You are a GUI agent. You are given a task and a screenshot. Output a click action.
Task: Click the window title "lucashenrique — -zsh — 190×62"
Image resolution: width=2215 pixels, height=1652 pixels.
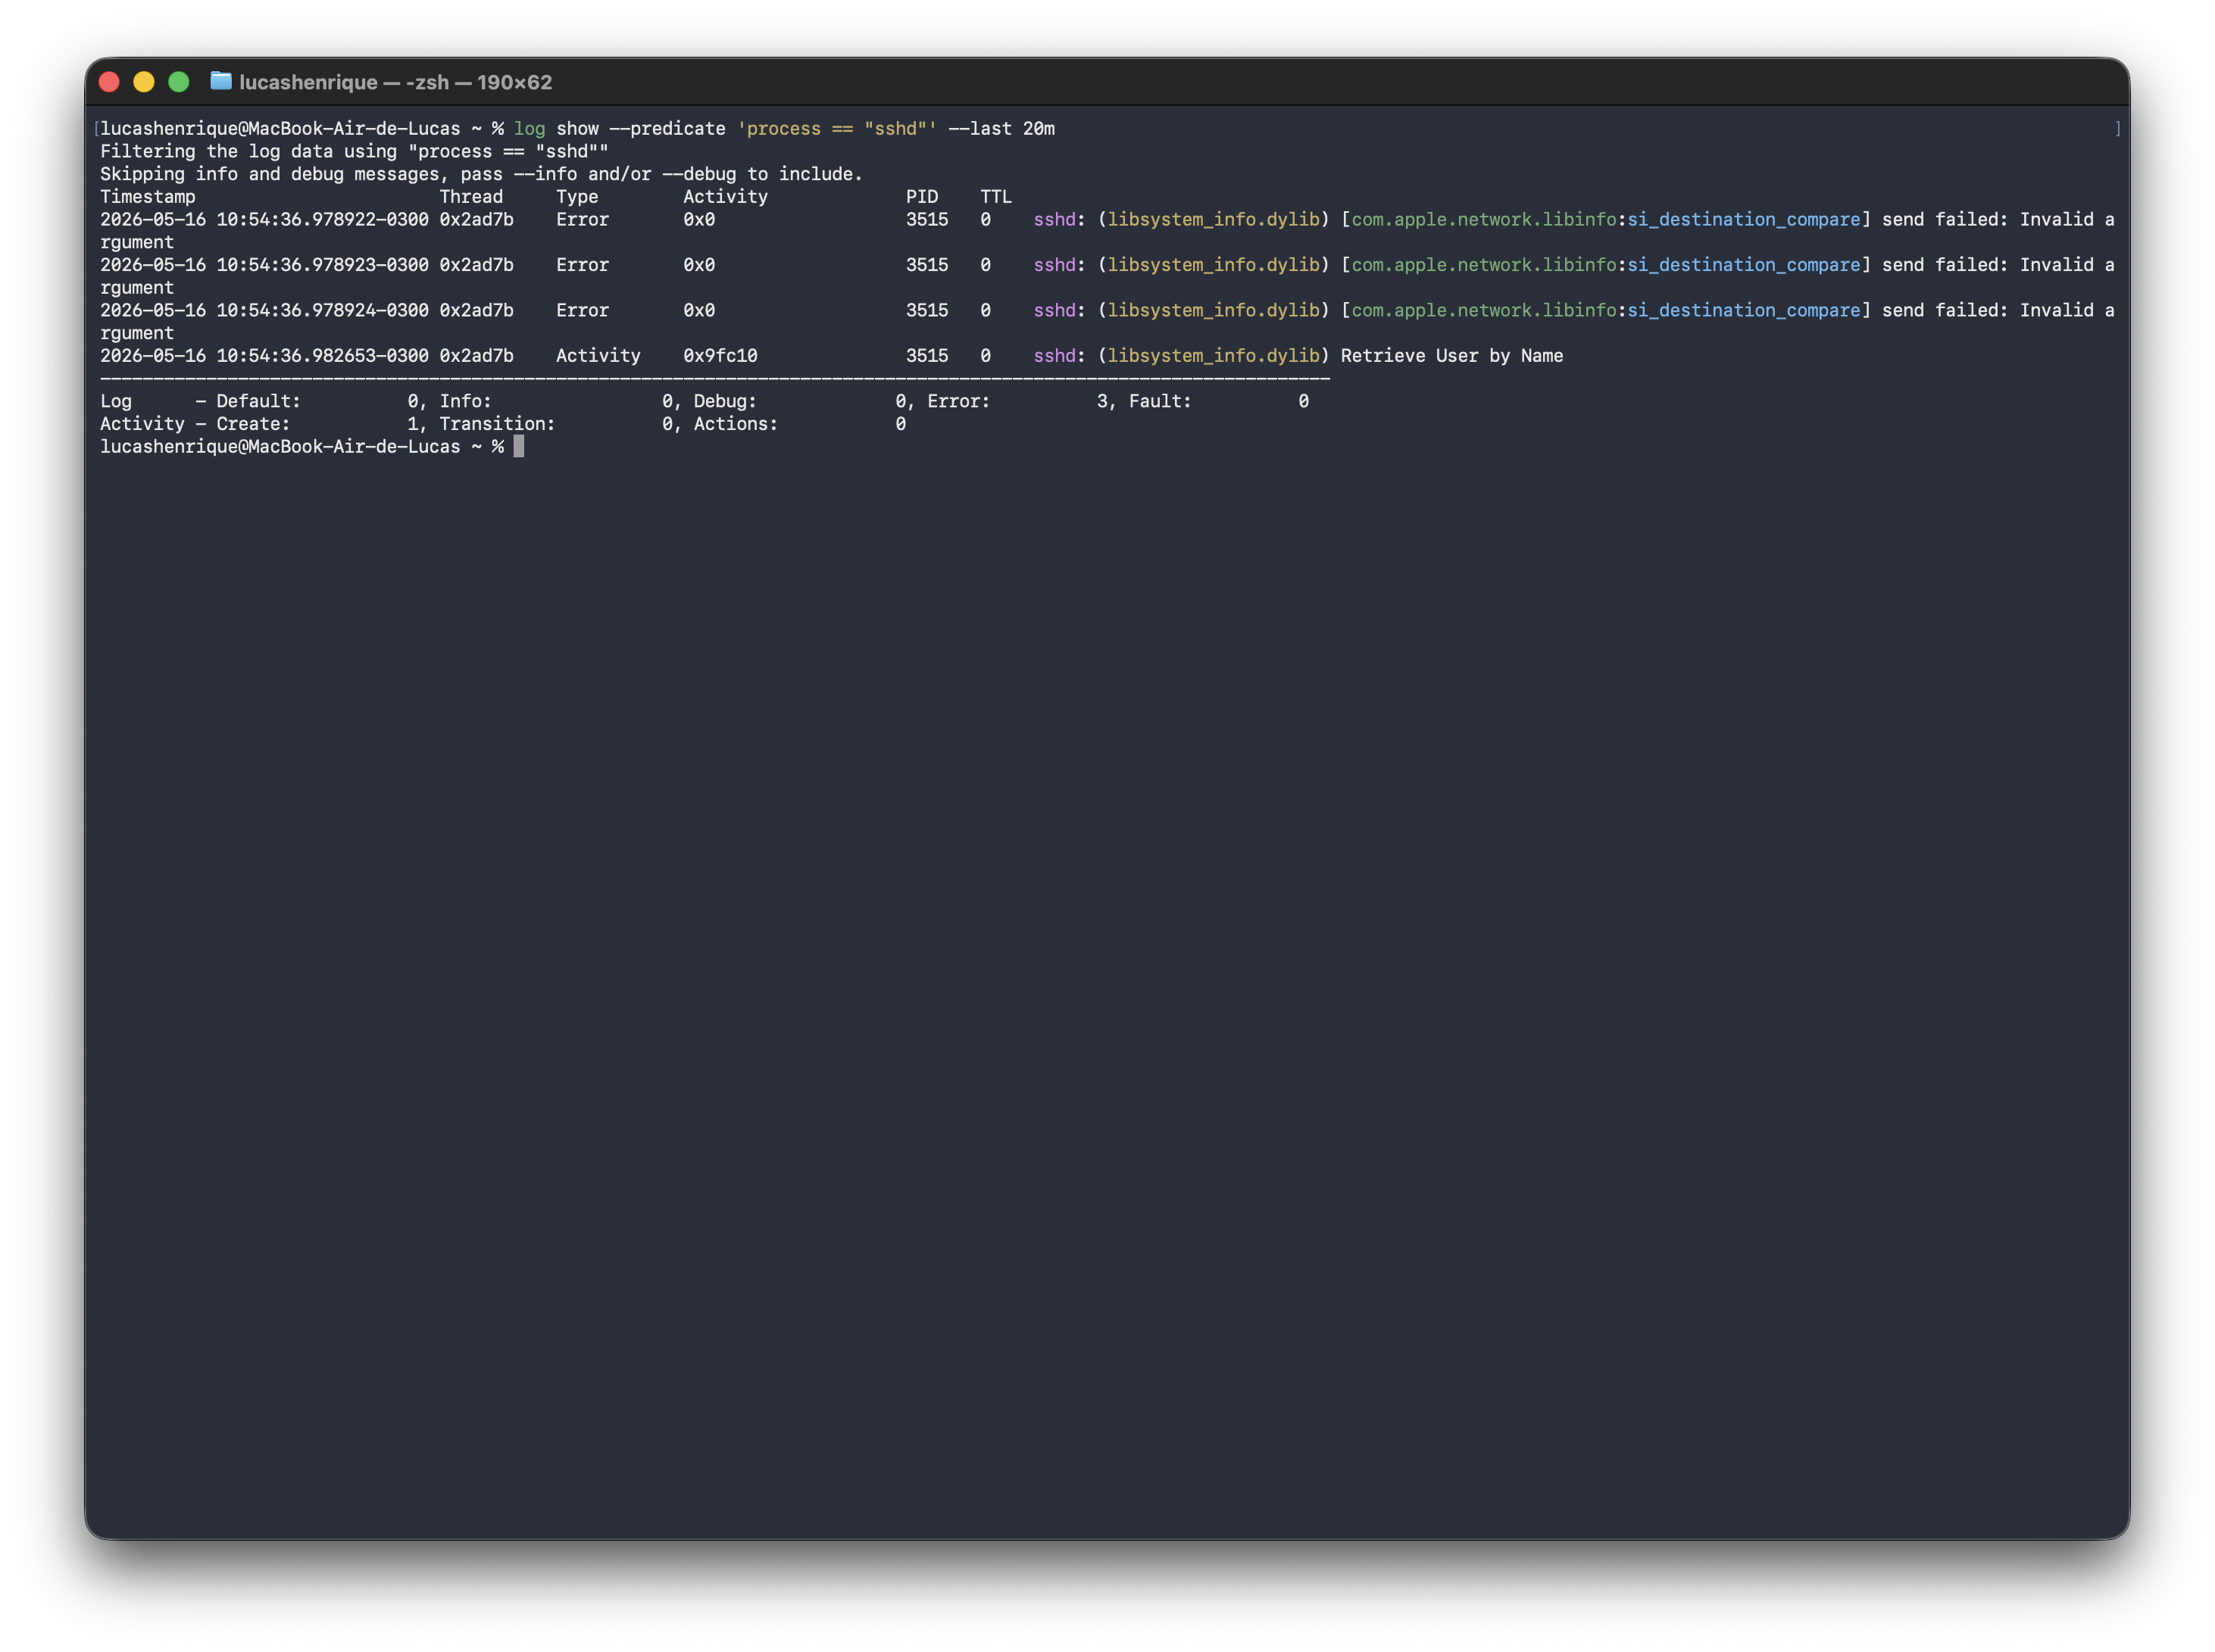(396, 82)
